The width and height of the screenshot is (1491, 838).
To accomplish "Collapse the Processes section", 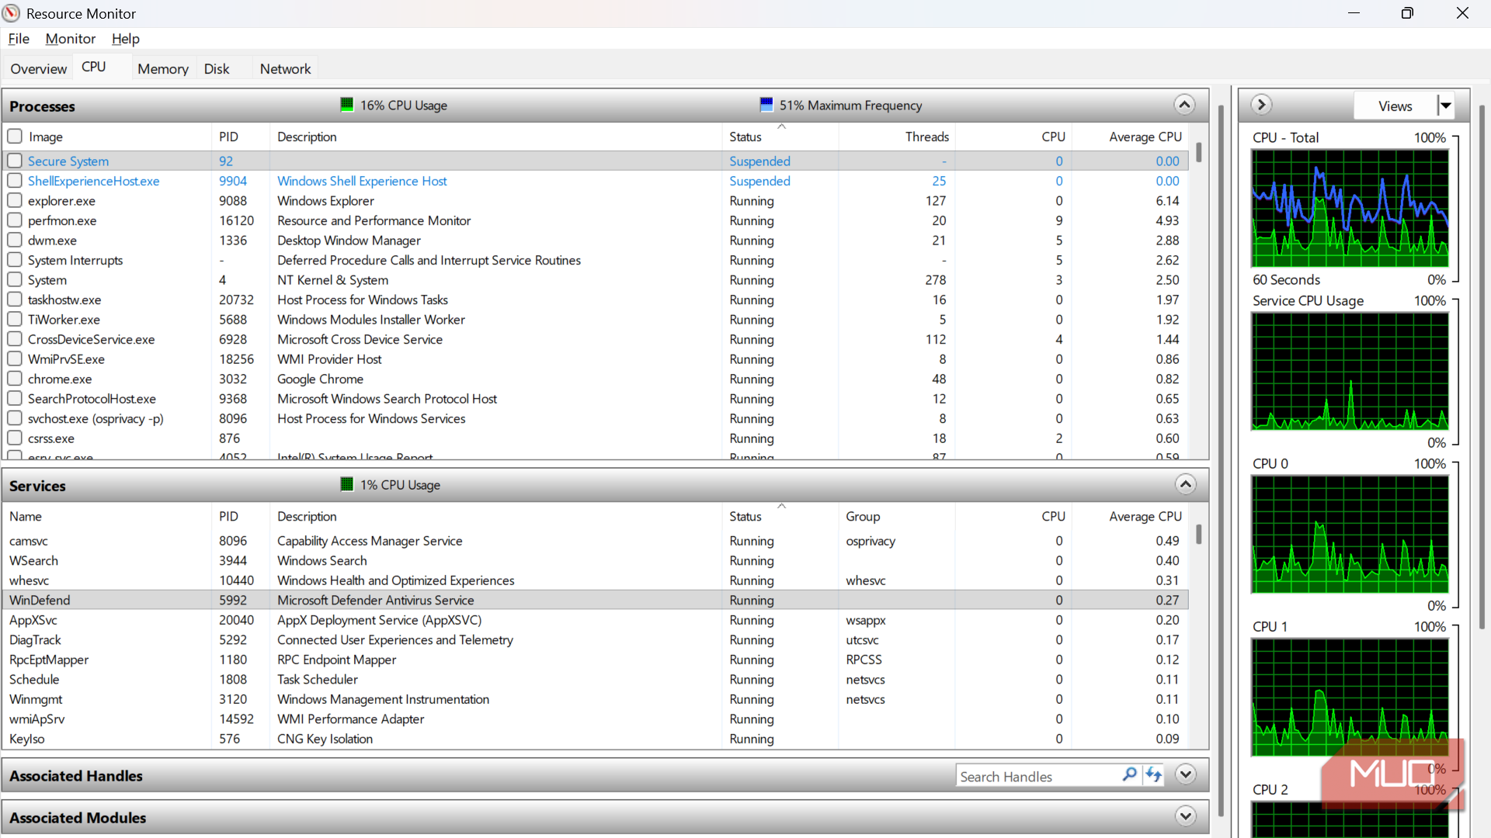I will pos(1184,105).
